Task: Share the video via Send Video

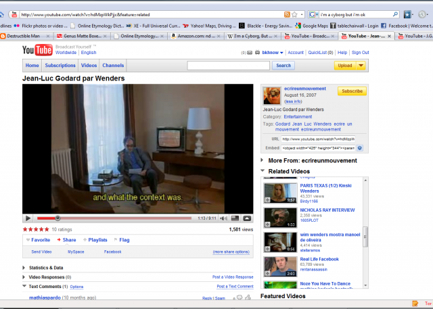Action: tap(41, 252)
